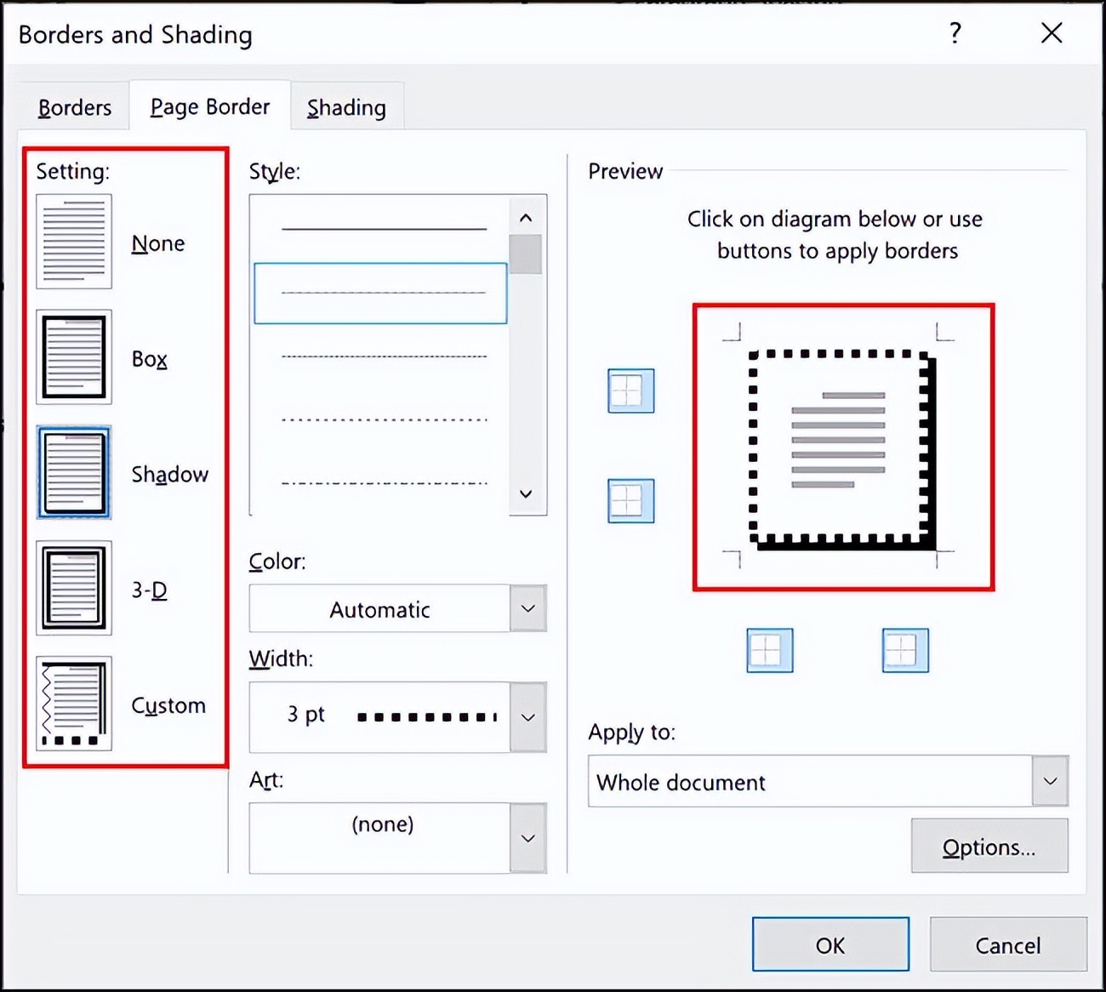Switch to the Shading tab

click(x=346, y=107)
